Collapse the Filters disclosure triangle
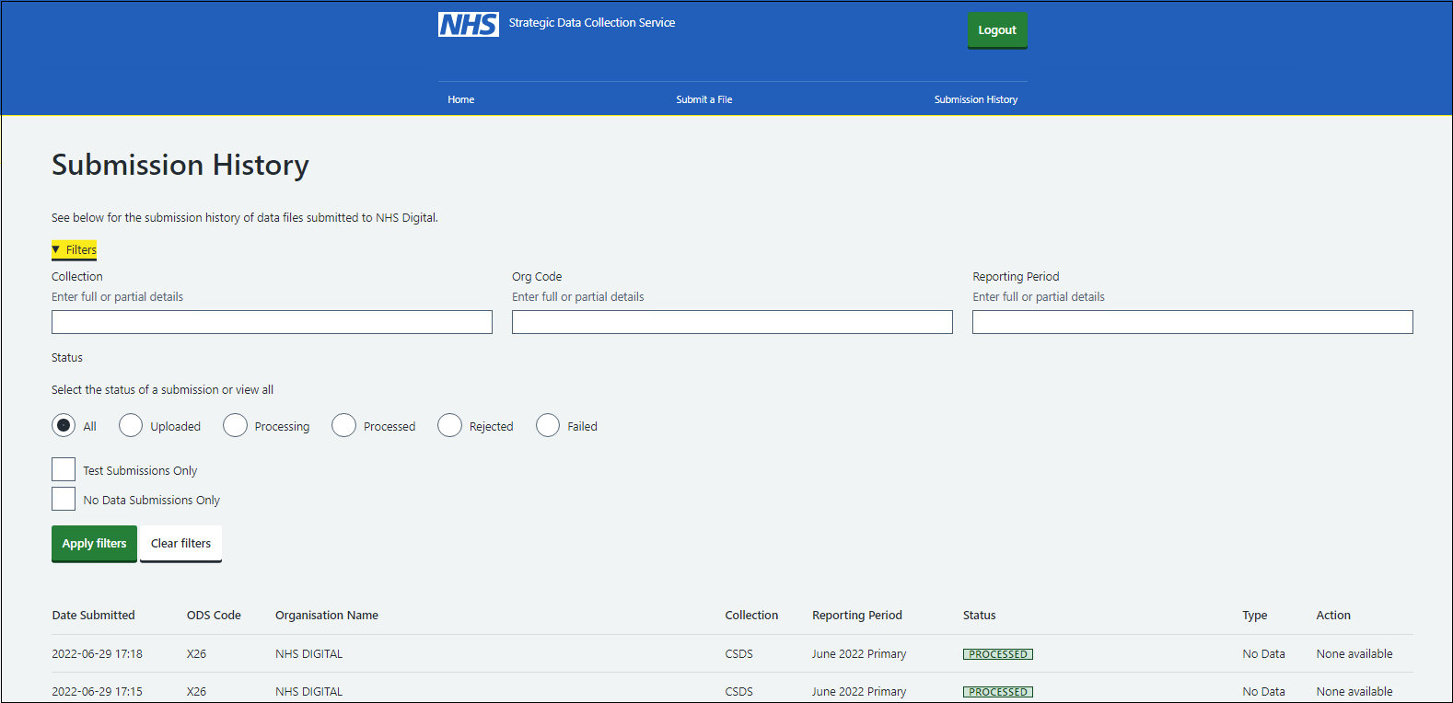 (56, 249)
